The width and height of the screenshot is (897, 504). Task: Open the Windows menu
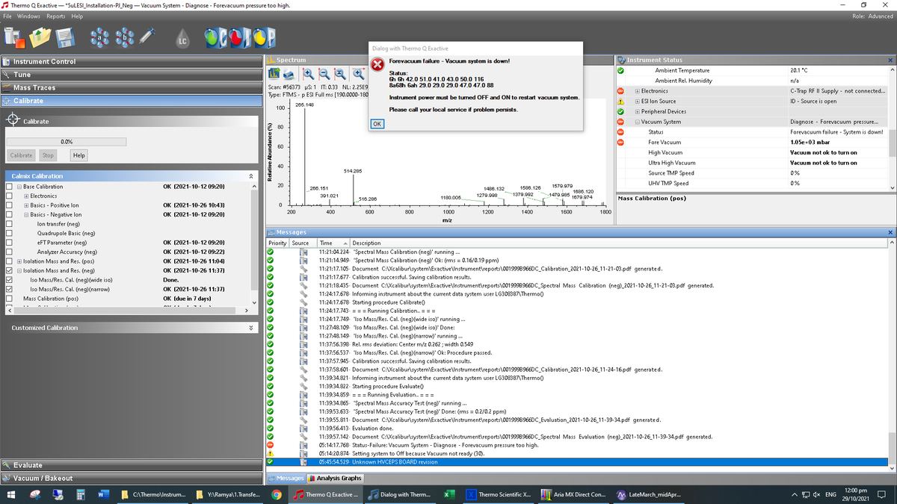28,16
